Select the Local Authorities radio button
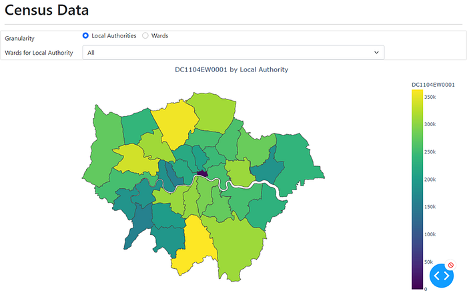Image resolution: width=467 pixels, height=301 pixels. 85,35
